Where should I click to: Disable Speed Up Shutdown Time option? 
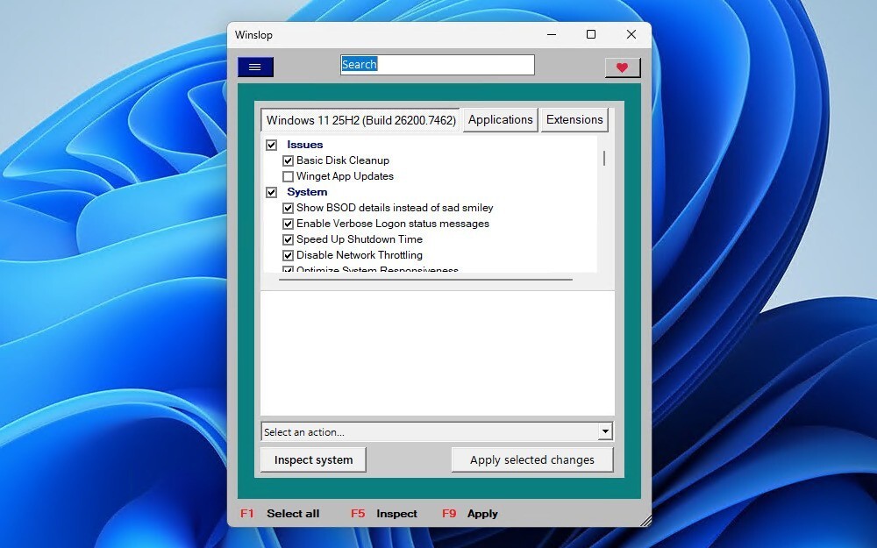coord(288,239)
